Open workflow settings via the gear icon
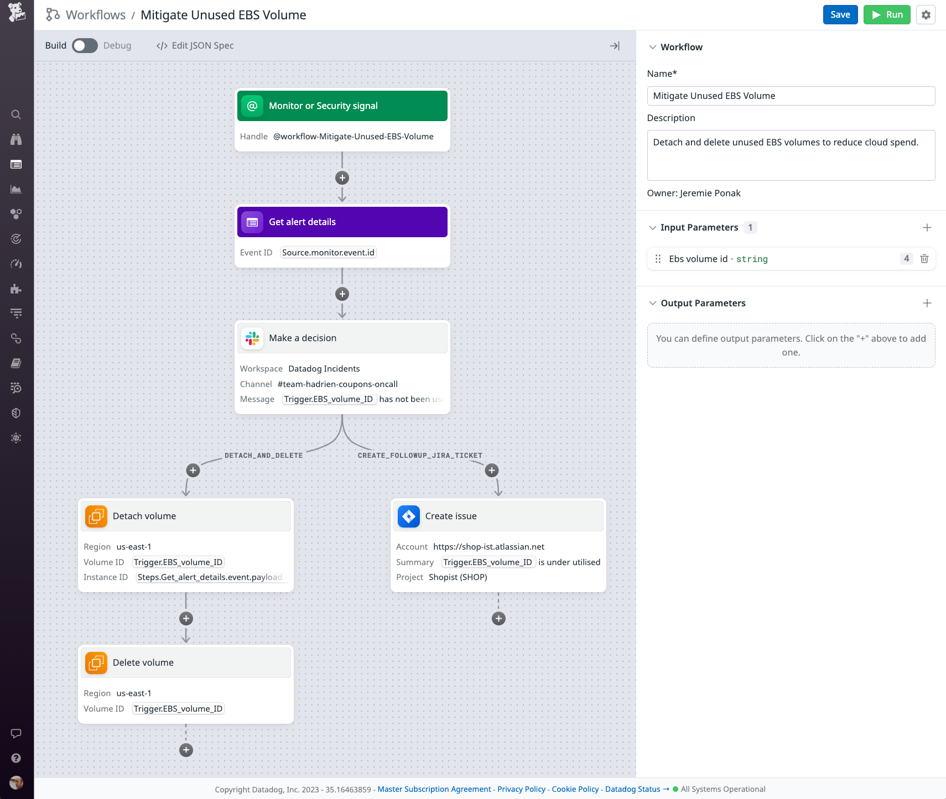The image size is (946, 799). coord(926,15)
